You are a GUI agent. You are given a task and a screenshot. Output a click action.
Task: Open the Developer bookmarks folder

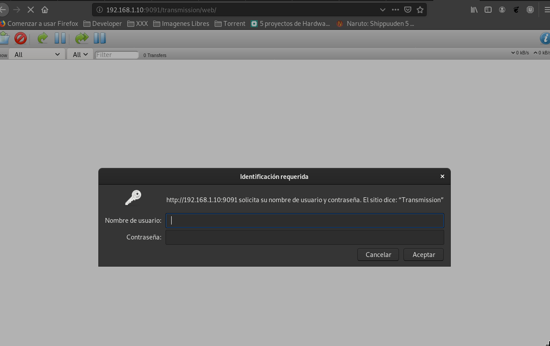click(x=103, y=24)
